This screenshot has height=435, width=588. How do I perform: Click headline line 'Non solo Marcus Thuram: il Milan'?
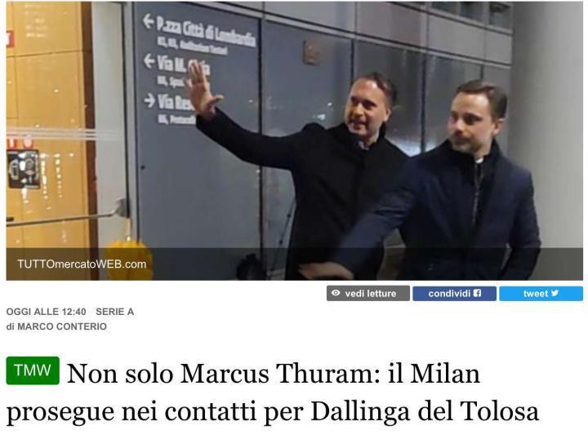point(274,374)
